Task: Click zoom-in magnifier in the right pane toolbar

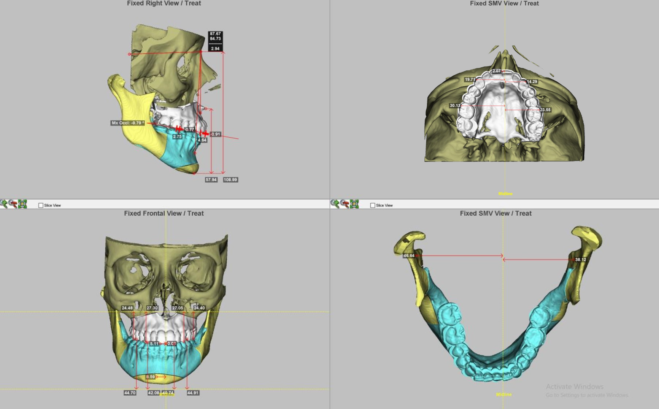Action: pos(335,204)
